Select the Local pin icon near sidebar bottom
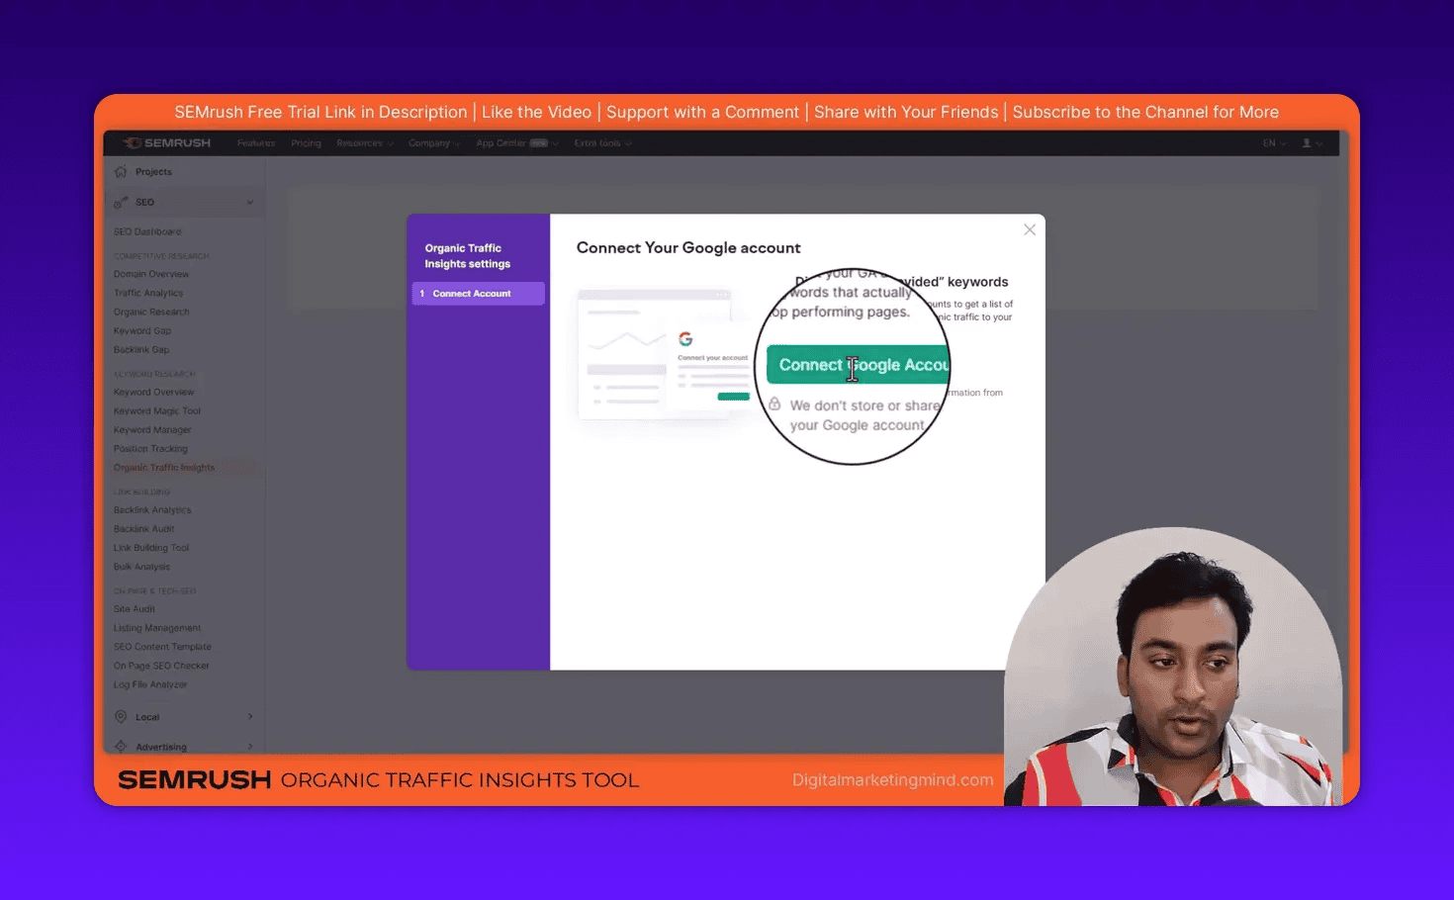 tap(123, 716)
